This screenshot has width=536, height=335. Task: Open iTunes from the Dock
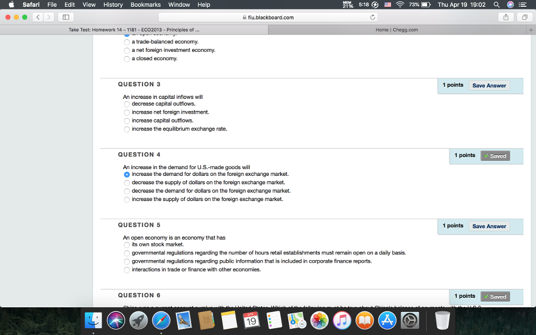click(x=342, y=320)
